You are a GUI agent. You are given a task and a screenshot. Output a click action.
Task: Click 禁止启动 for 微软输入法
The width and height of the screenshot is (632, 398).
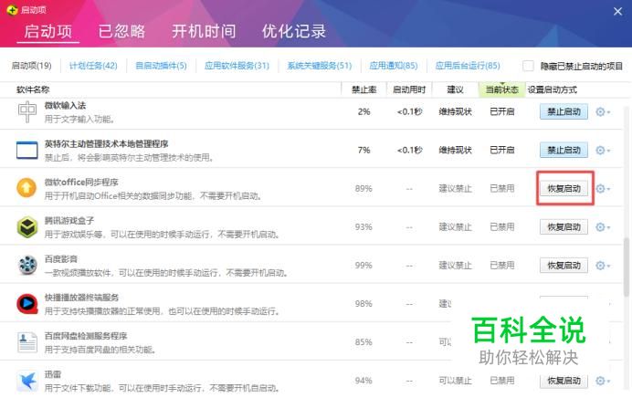(564, 111)
